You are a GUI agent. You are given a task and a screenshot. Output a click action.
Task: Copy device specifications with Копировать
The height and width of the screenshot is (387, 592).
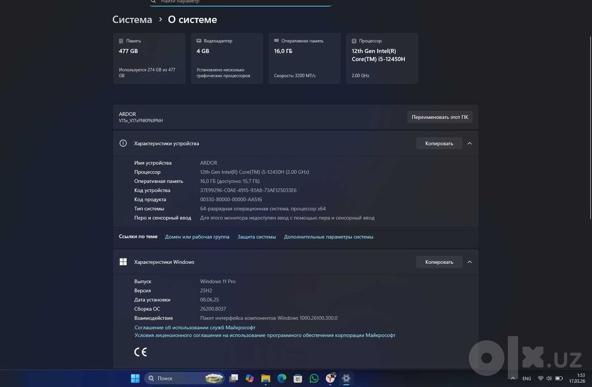click(439, 143)
